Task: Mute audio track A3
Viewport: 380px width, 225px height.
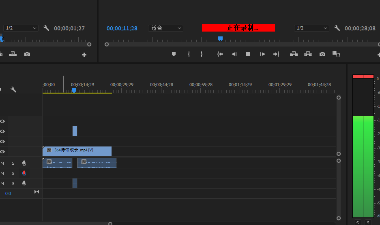Action: pos(2,184)
